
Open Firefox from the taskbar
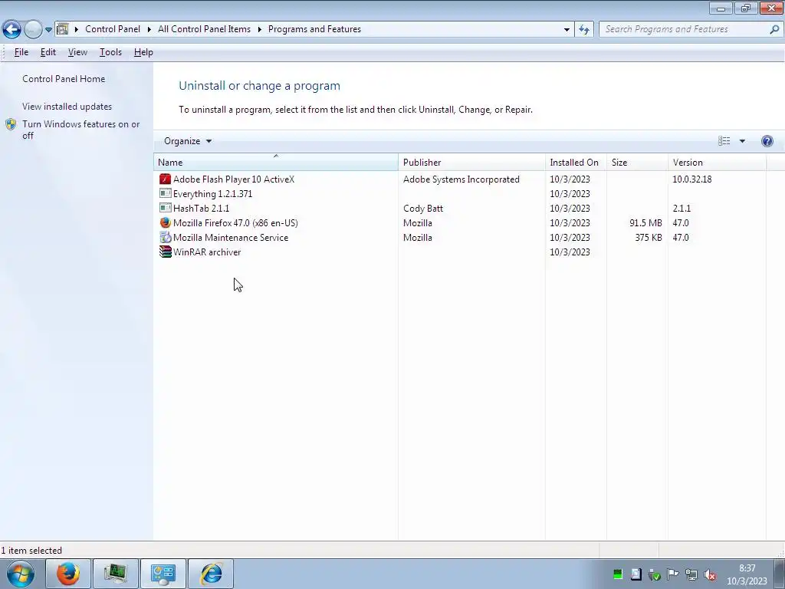click(68, 574)
